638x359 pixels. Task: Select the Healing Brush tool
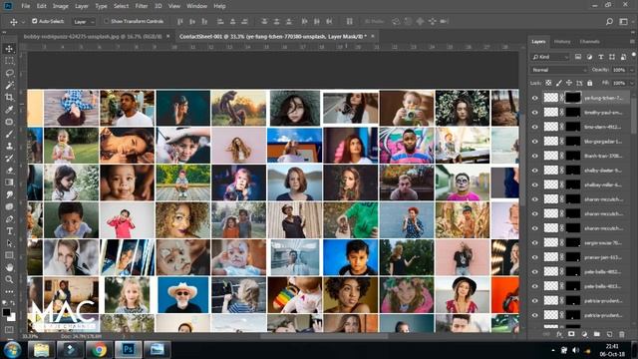(9, 122)
